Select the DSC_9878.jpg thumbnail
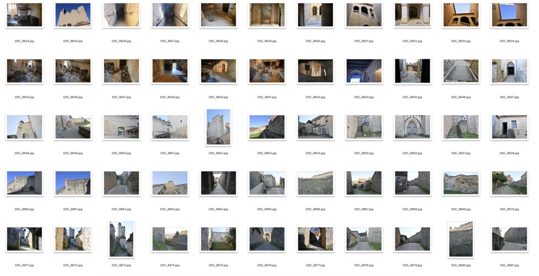Image resolution: width=539 pixels, height=276 pixels. tap(364, 239)
